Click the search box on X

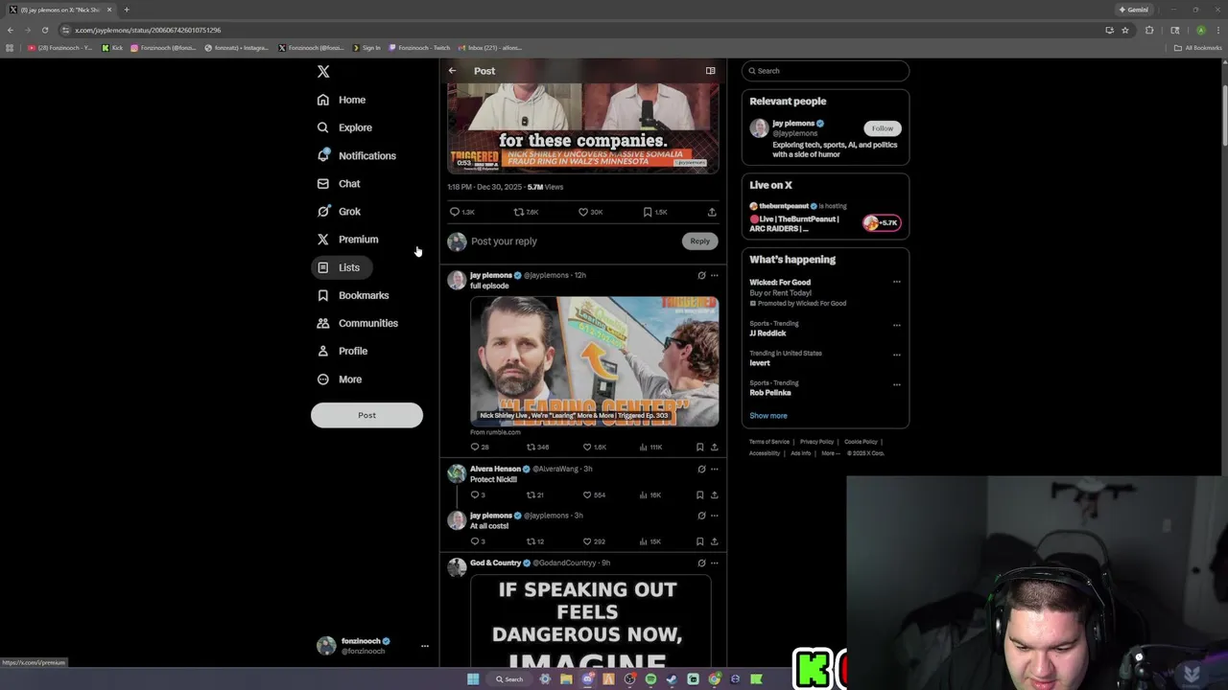pos(825,71)
